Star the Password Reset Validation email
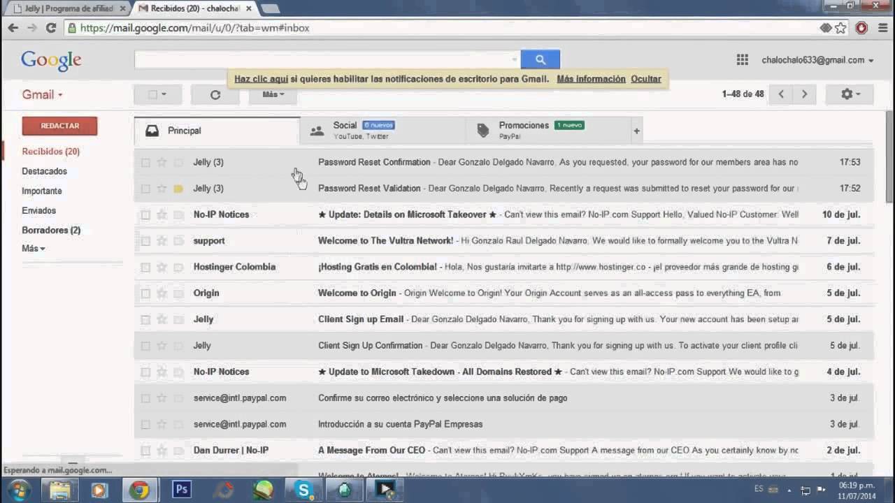The width and height of the screenshot is (895, 503). [162, 189]
